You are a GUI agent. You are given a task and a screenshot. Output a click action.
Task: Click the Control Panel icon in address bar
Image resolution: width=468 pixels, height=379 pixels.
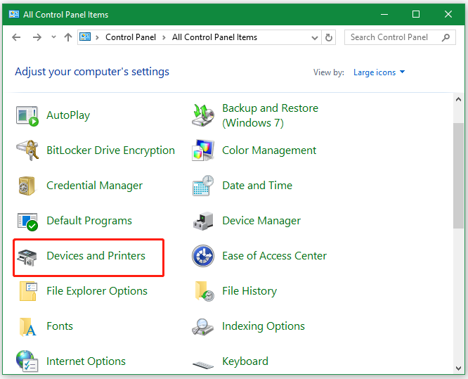click(85, 37)
